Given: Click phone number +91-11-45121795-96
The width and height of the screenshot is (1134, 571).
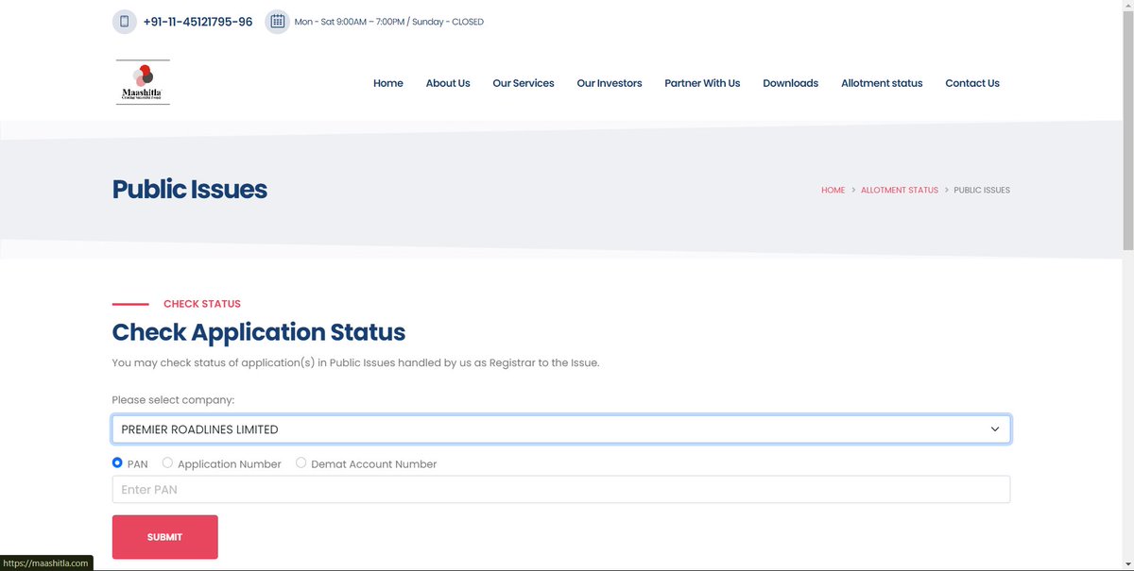Looking at the screenshot, I should coord(198,22).
